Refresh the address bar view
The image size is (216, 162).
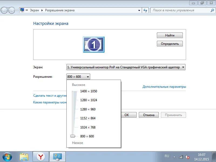coord(145,10)
